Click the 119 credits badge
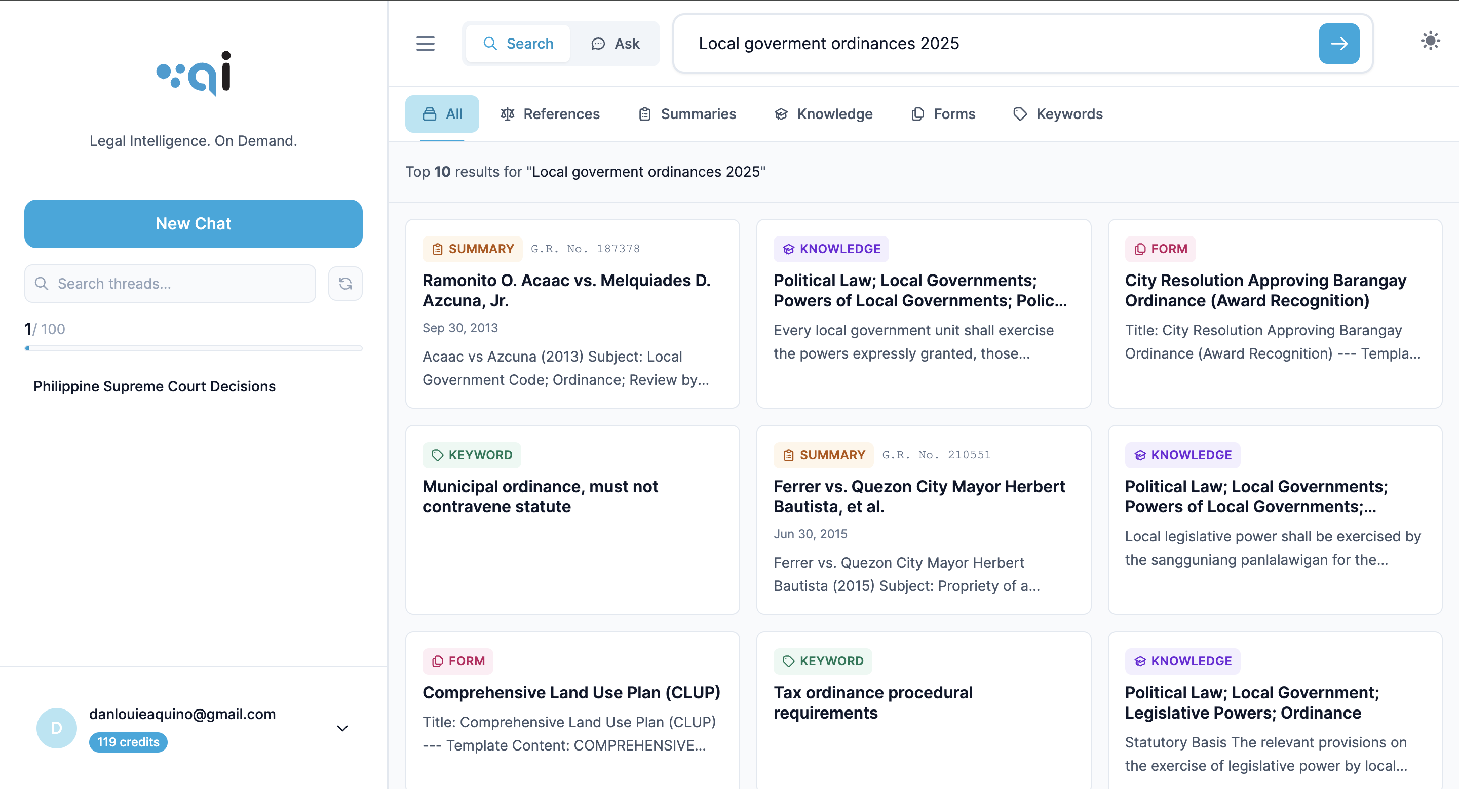 (x=128, y=742)
